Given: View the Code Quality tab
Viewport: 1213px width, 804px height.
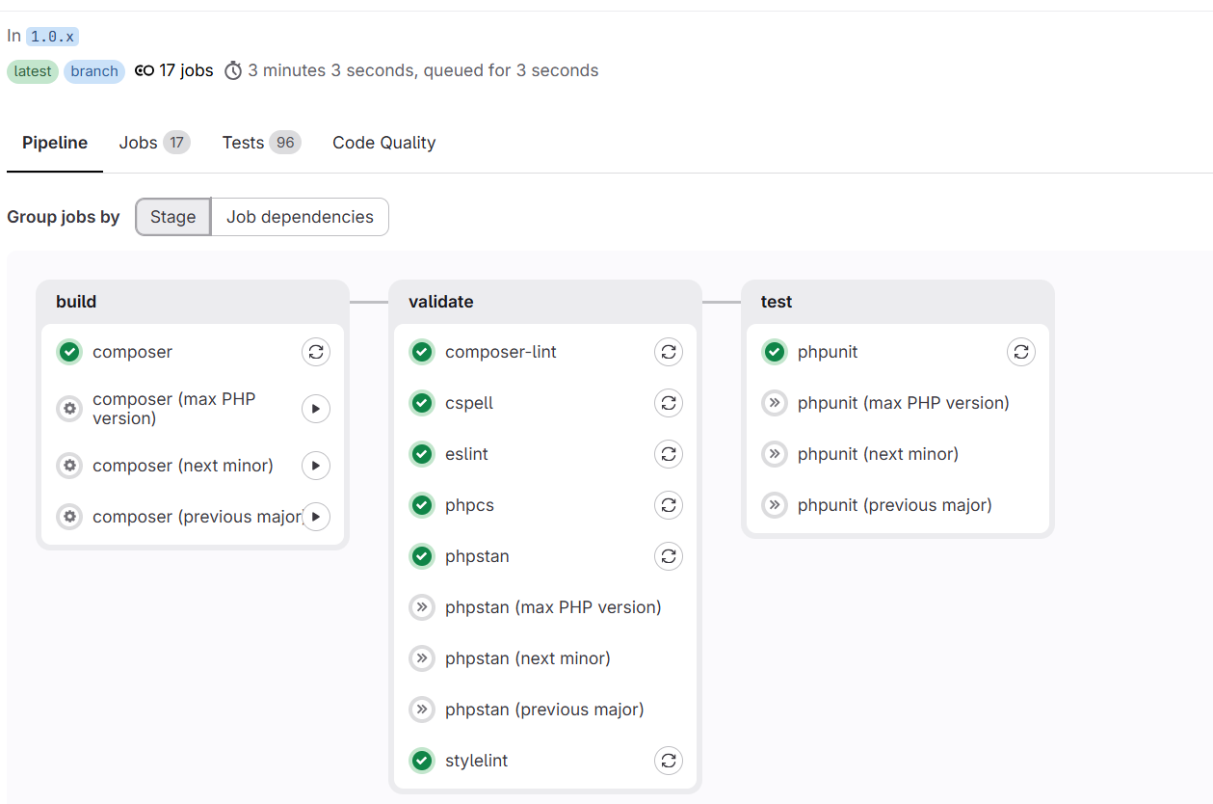Looking at the screenshot, I should (384, 143).
